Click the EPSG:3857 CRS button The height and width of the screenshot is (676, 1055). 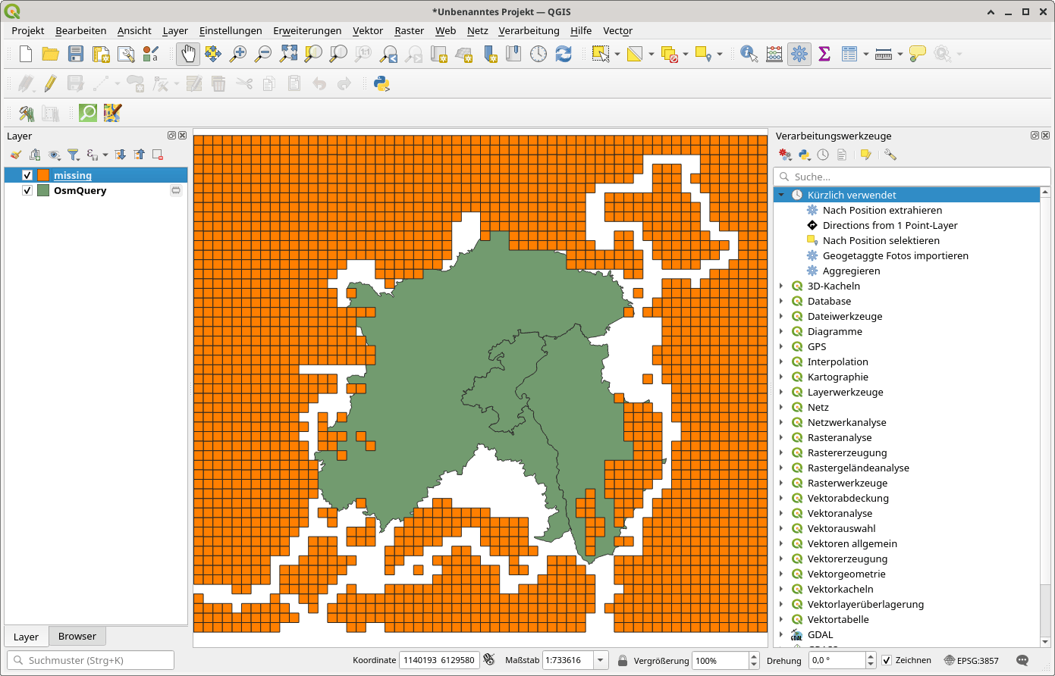[x=972, y=660]
